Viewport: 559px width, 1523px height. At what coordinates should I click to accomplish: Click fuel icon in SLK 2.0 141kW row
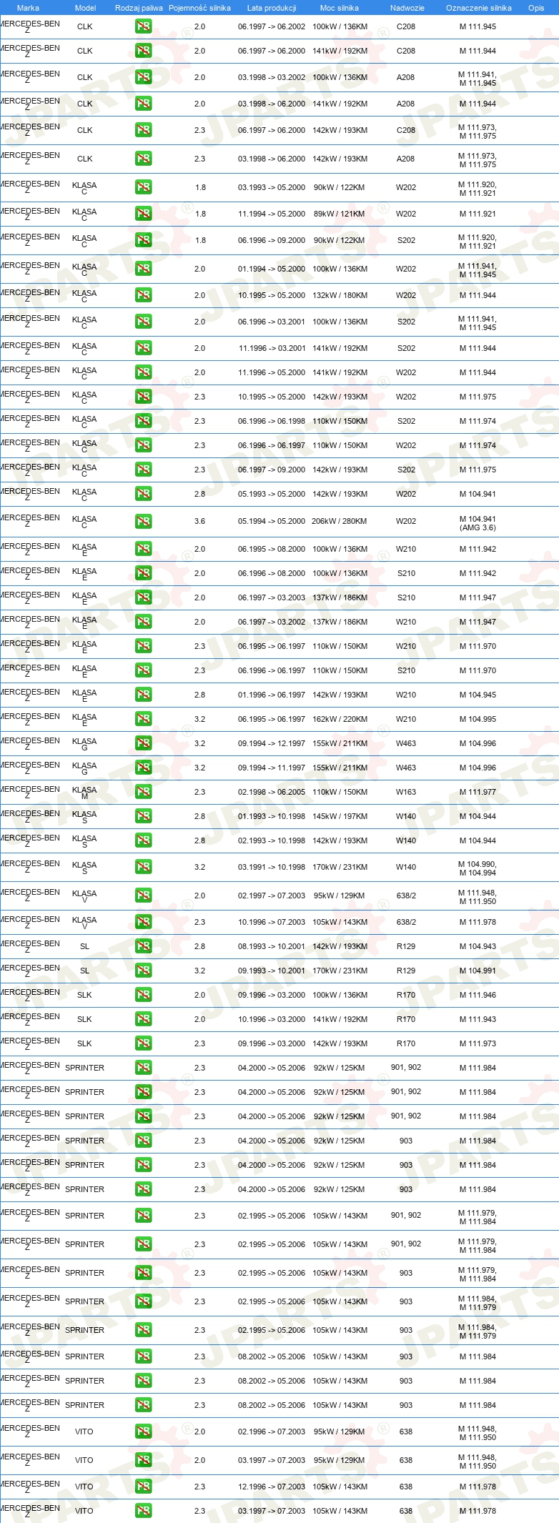(143, 1019)
